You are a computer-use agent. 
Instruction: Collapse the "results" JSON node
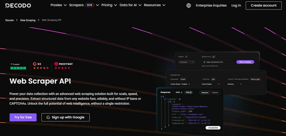[165, 99]
